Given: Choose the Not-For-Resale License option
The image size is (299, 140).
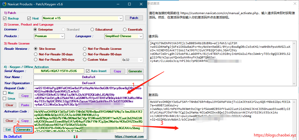Looking at the screenshot, I should click(x=85, y=49).
